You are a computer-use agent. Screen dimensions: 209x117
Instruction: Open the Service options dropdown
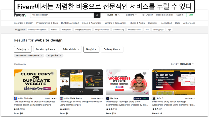tap(46, 49)
